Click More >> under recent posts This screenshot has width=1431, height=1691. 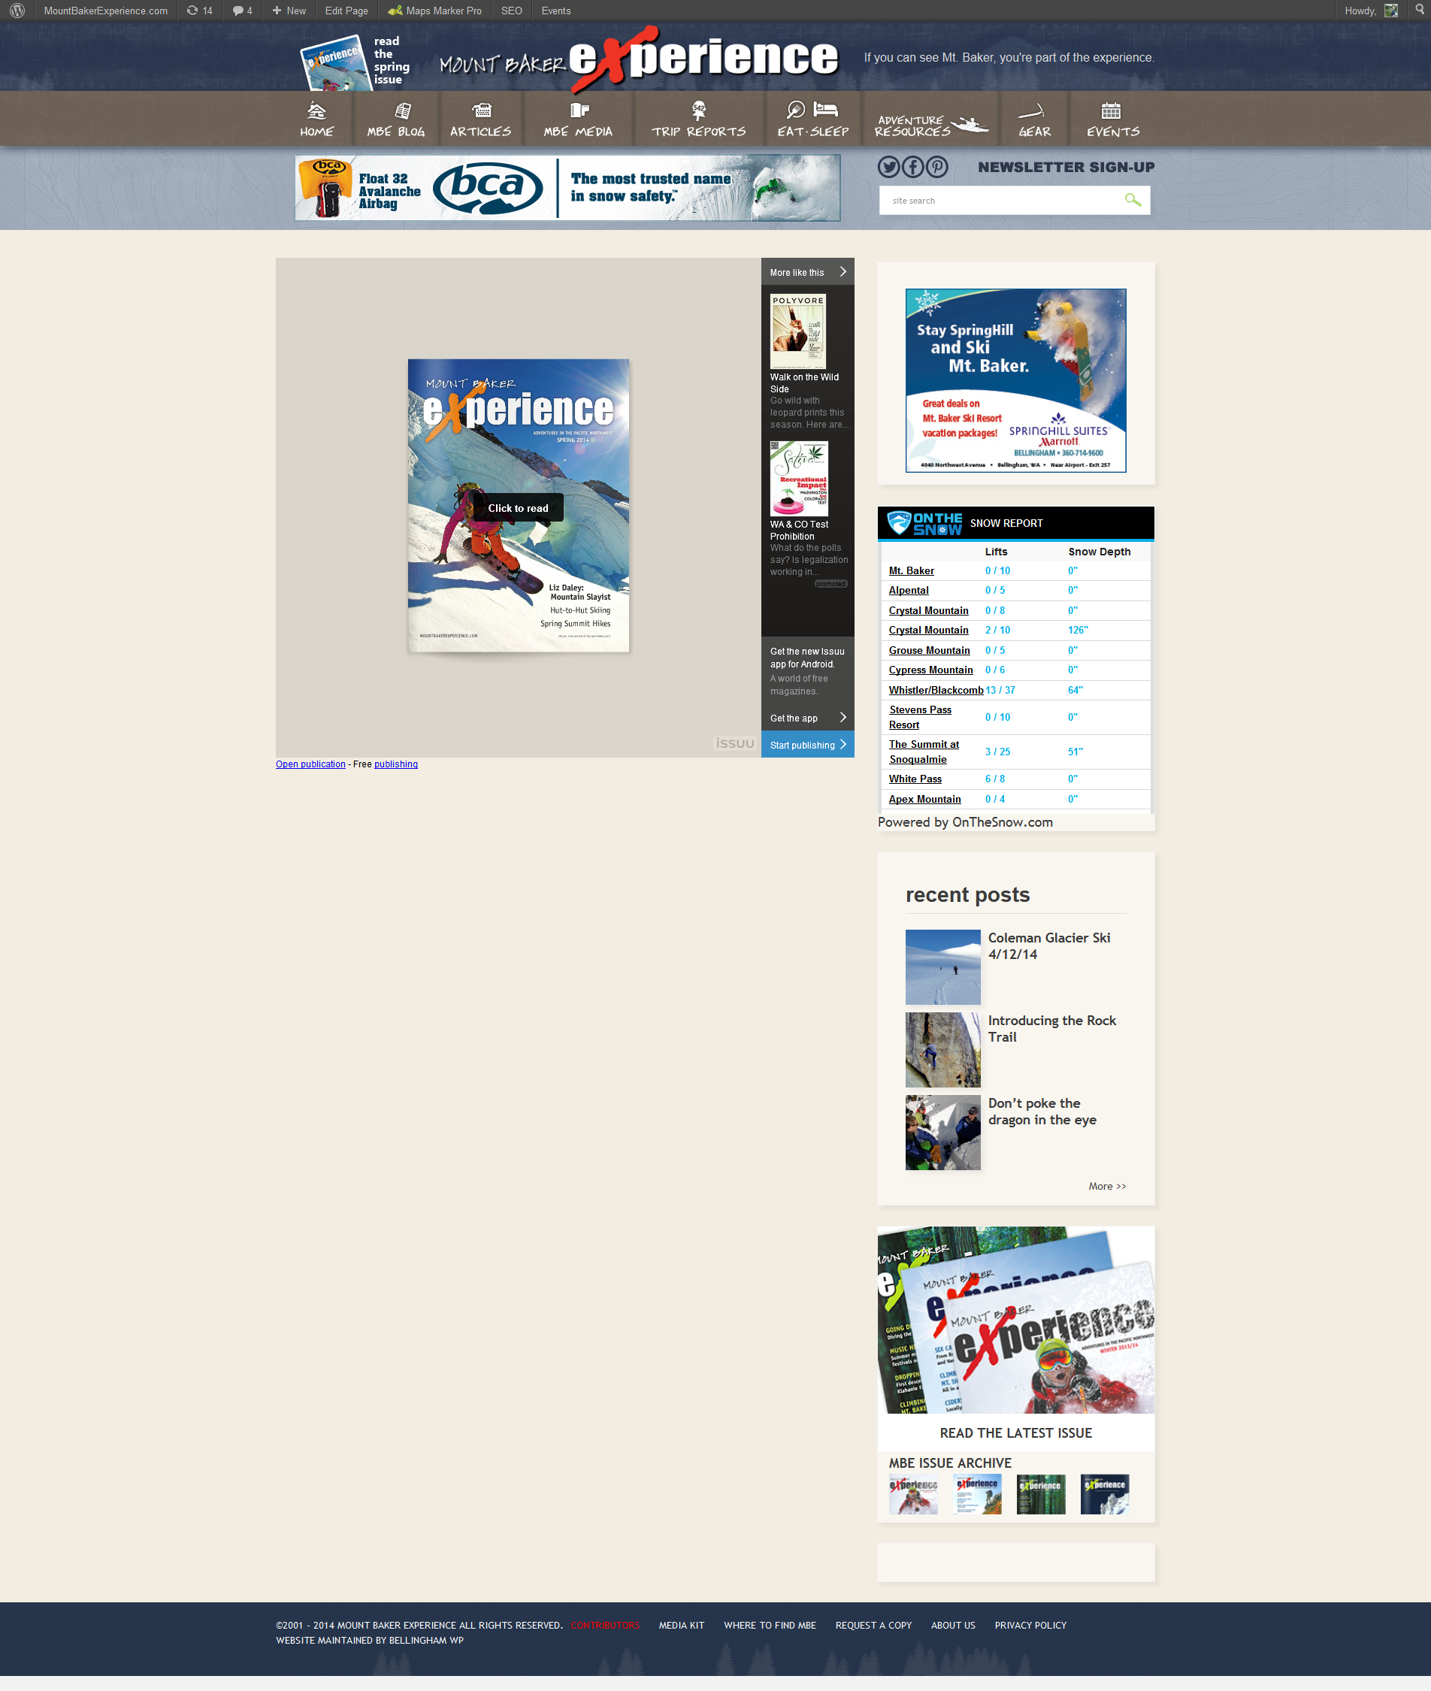[1106, 1186]
